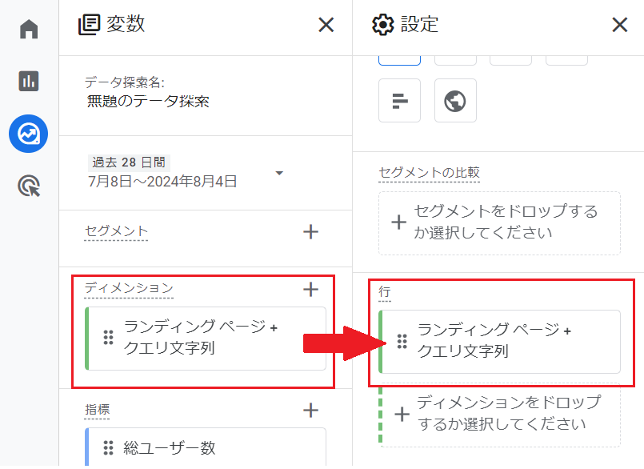
Task: Open the Advertising cursor icon
Action: pyautogui.click(x=29, y=186)
